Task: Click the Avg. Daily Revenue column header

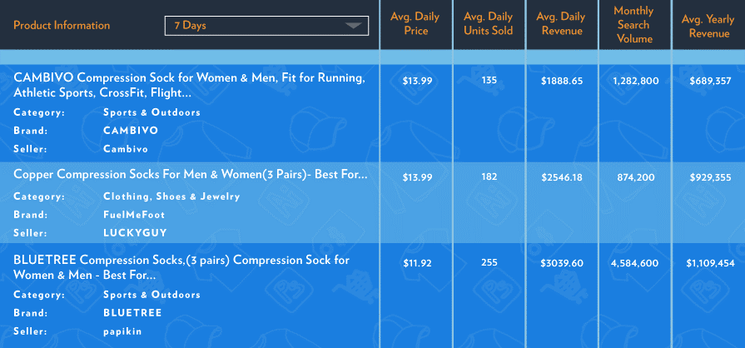Action: tap(562, 25)
